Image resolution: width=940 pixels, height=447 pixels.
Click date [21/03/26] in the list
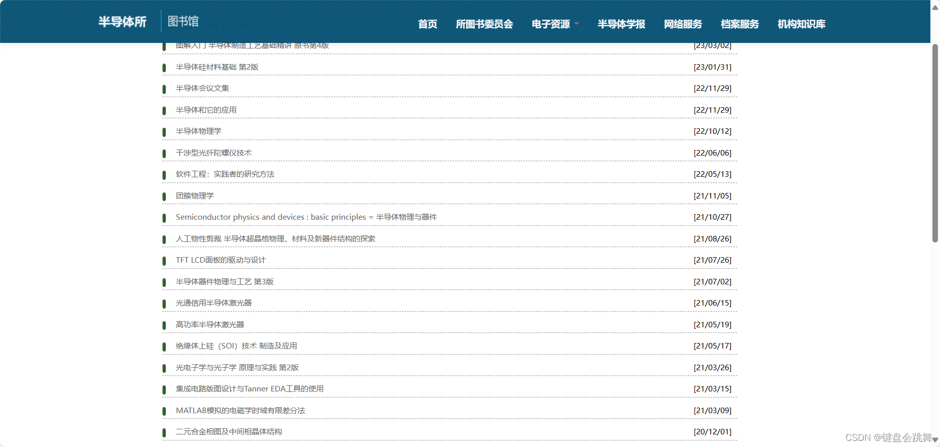click(x=713, y=367)
